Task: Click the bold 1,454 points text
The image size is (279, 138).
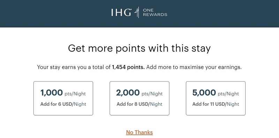Action: coord(128,67)
